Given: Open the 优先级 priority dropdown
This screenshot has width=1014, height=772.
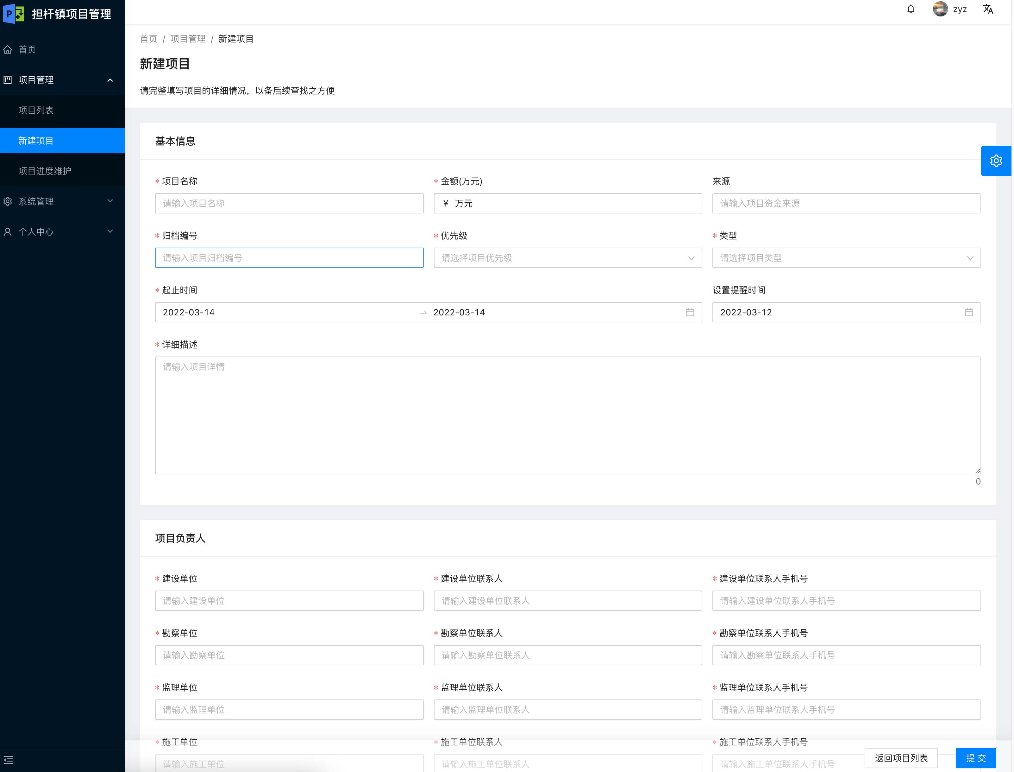Looking at the screenshot, I should click(567, 258).
